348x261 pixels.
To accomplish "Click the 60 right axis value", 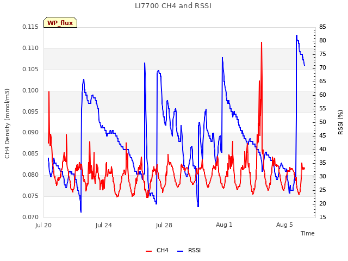I will coord(322,95).
